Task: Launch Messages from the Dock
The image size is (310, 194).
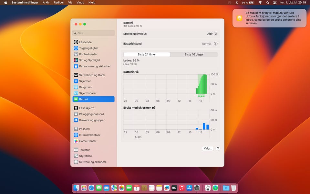Action: pyautogui.click(x=99, y=188)
